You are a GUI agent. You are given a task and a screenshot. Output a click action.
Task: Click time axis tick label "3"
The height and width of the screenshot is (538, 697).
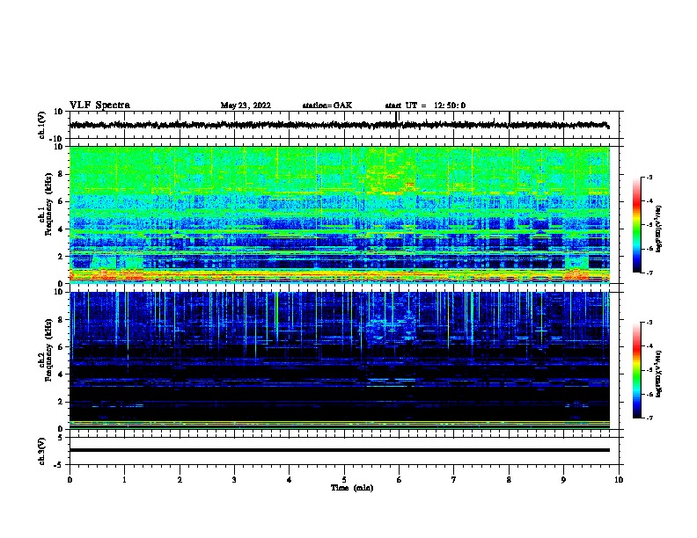[x=234, y=480]
